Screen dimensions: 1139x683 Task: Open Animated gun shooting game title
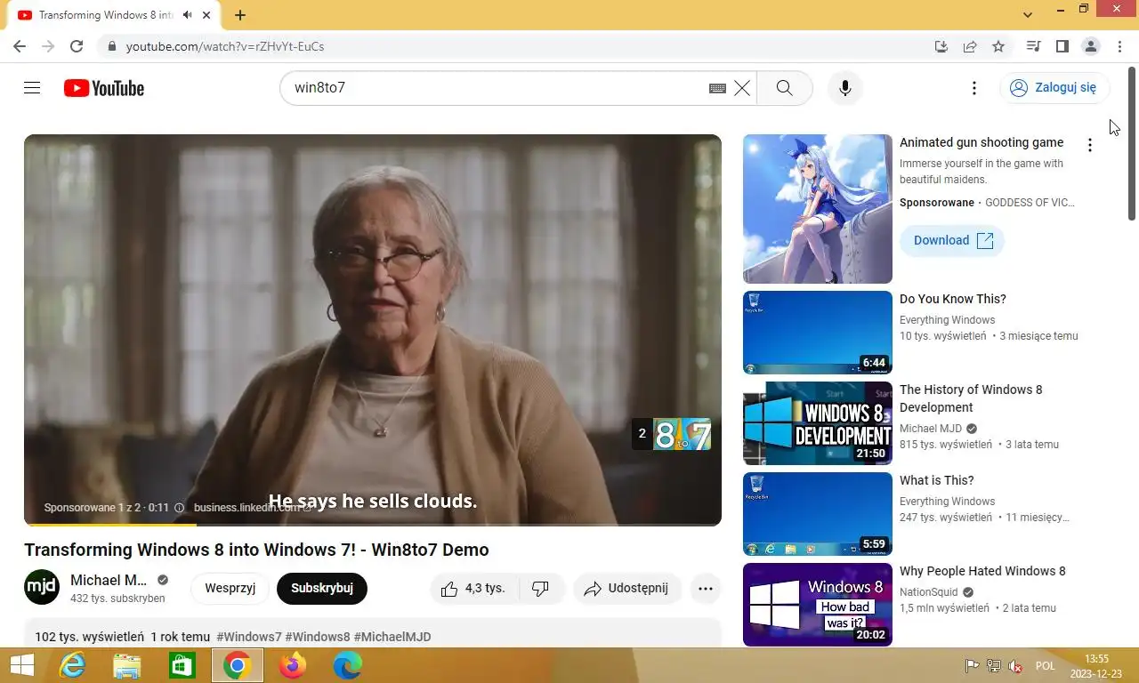(981, 142)
